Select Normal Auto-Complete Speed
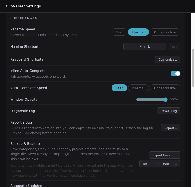 coord(139,88)
